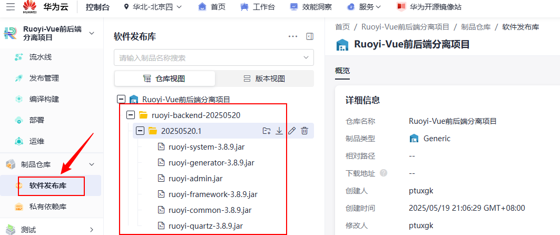Click the 测试 test icon
Image resolution: width=560 pixels, height=235 pixels.
11,230
